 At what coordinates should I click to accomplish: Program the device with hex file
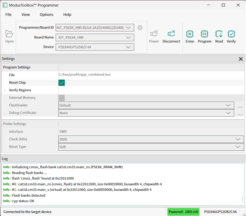(205, 37)
